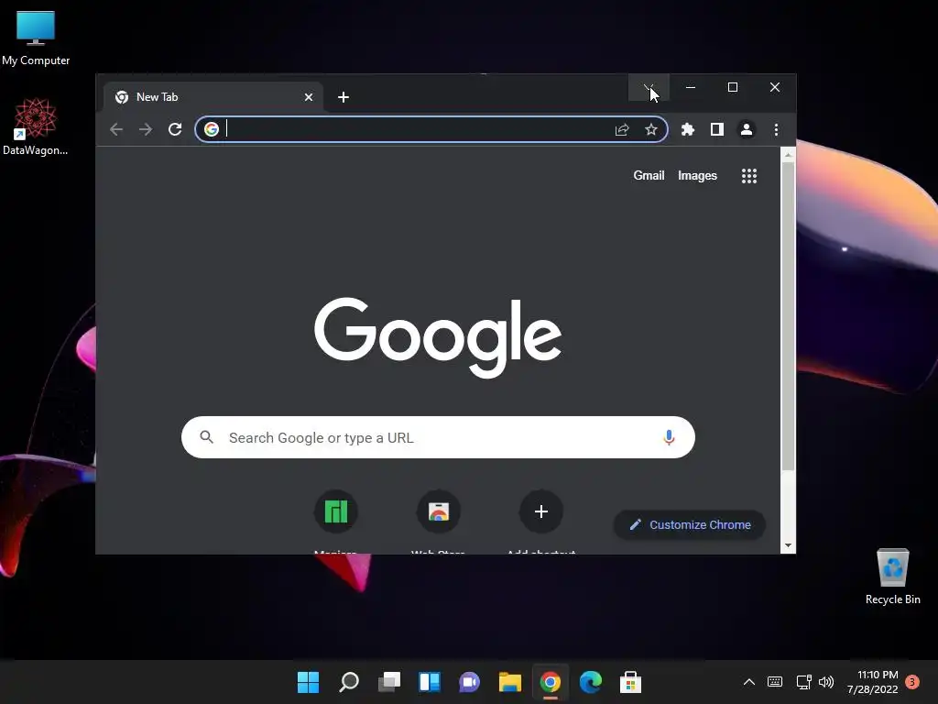The image size is (938, 704).
Task: Open Chrome three-dot menu
Action: 776,129
